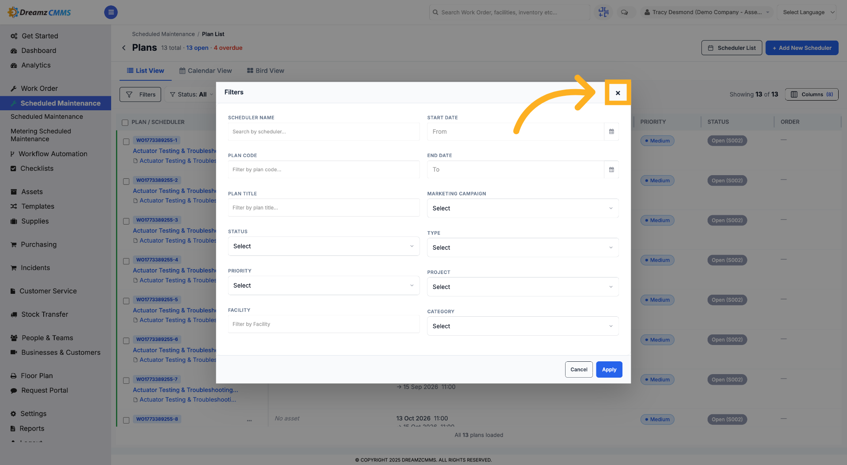847x465 pixels.
Task: Open End Date calendar picker icon
Action: (x=611, y=169)
